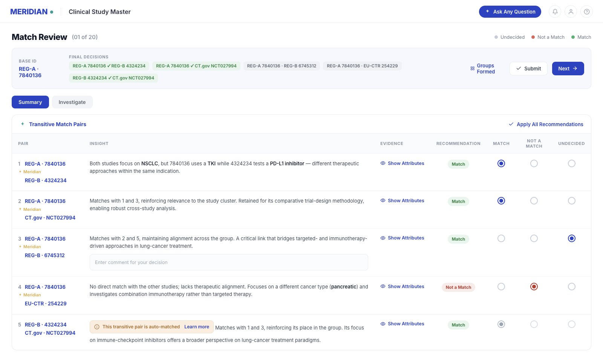Select Match radio for pair 1 REG-B 4324234

tap(501, 163)
